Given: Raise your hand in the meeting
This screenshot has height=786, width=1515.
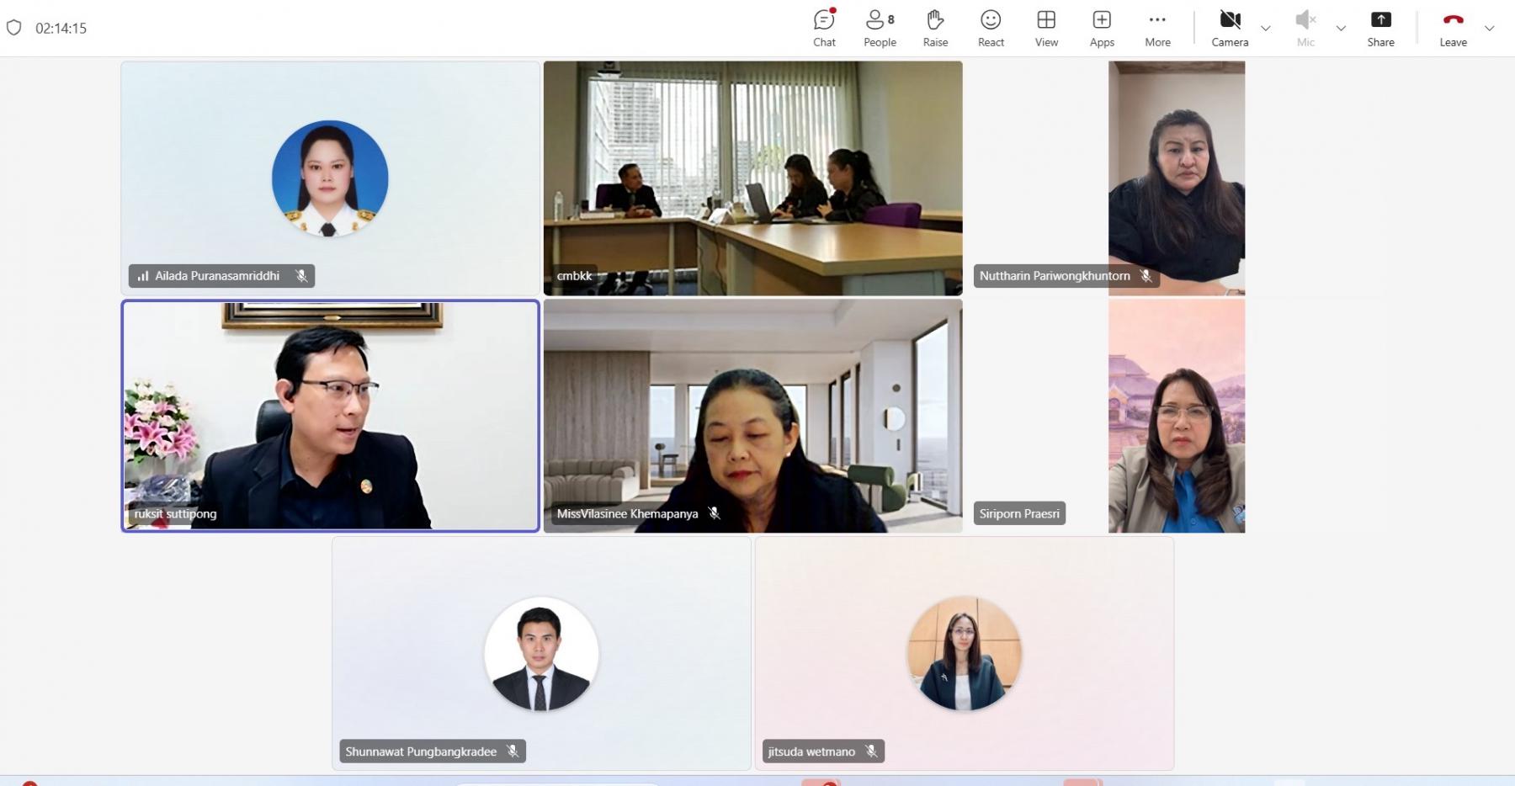Looking at the screenshot, I should coord(935,28).
